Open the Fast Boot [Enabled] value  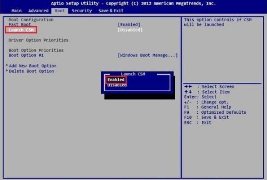click(129, 25)
